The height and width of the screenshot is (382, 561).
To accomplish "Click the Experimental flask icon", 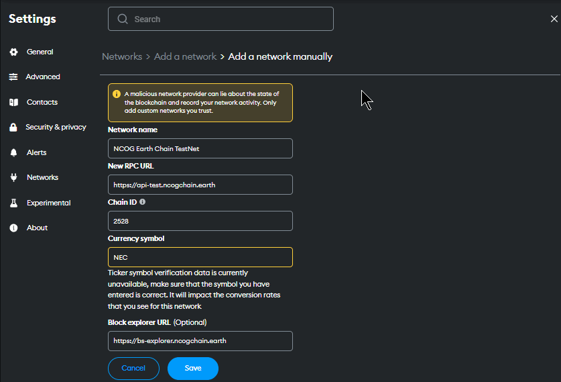I will point(13,203).
